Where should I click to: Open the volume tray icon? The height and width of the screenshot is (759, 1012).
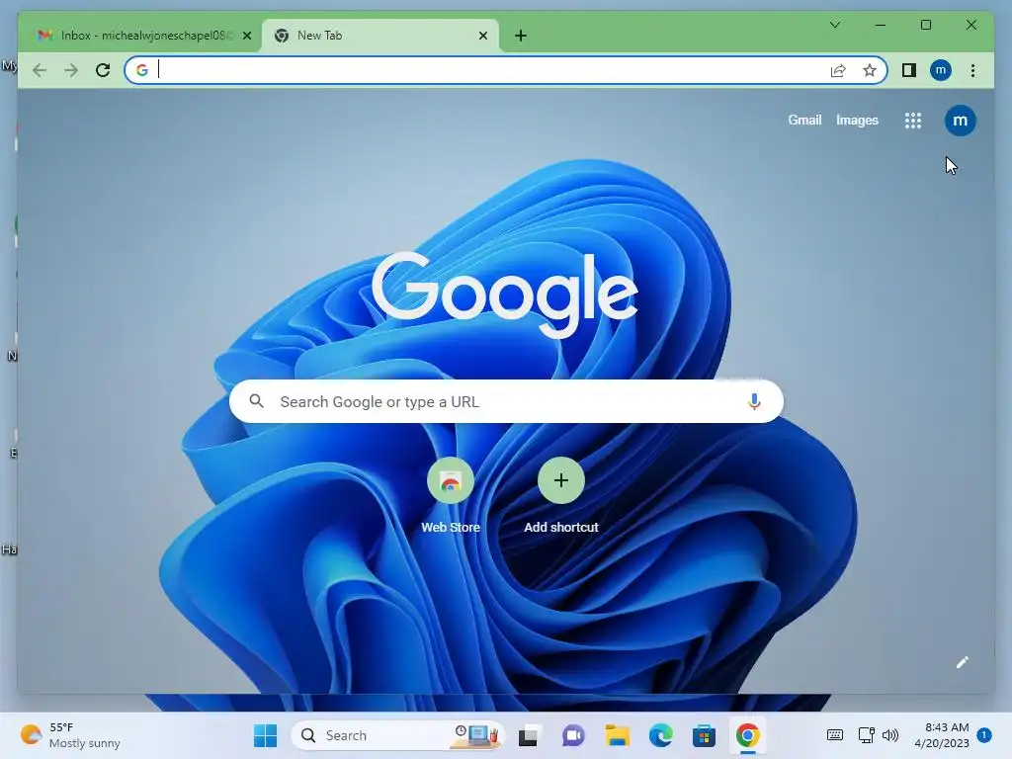click(890, 735)
